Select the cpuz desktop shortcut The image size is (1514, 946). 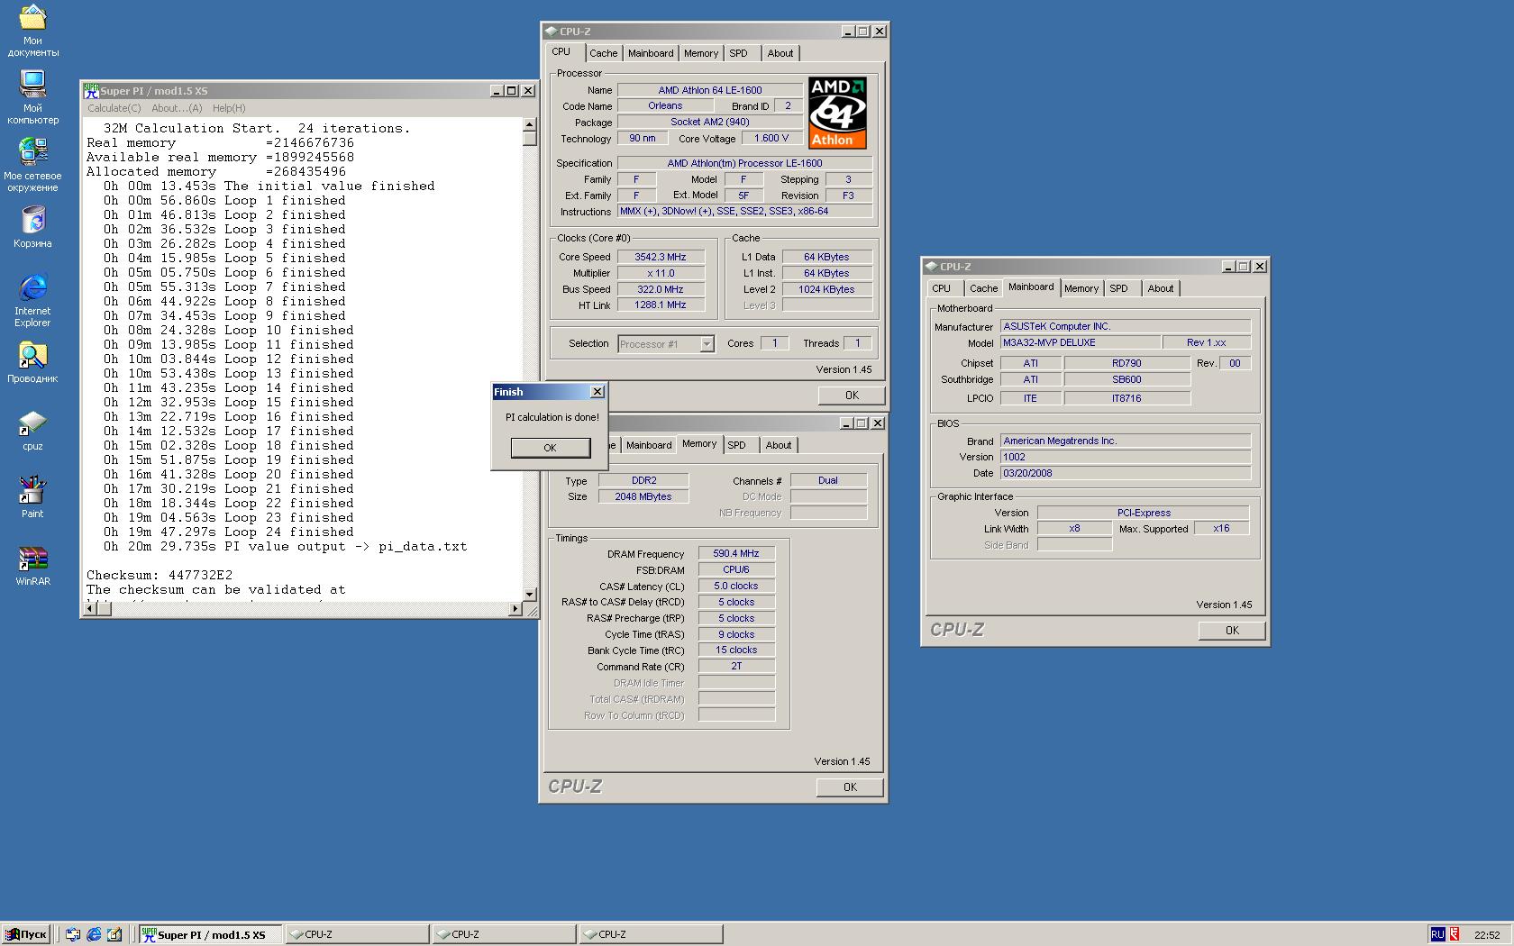pos(32,430)
